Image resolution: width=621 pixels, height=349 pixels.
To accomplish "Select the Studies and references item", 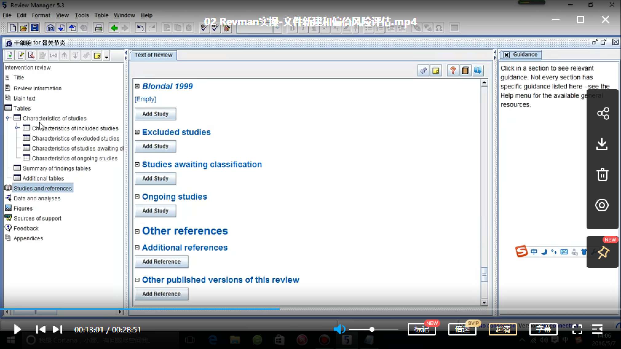I will coord(43,188).
